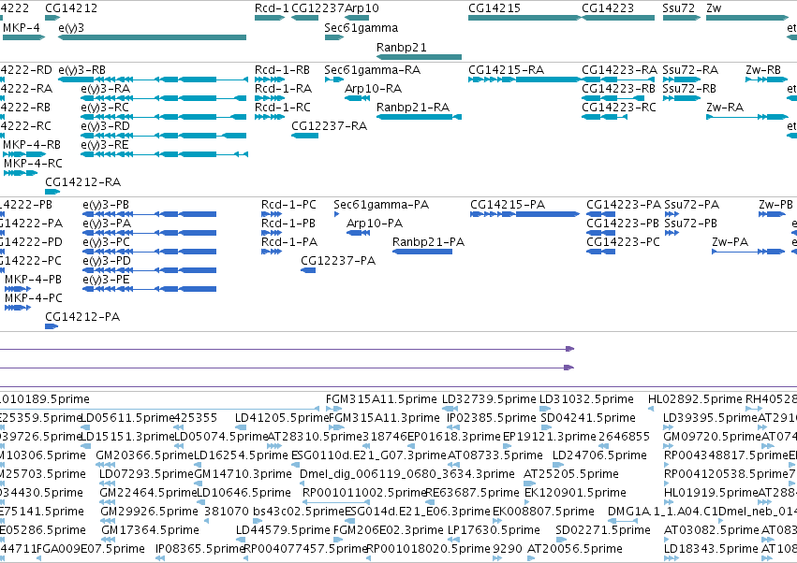Image resolution: width=797 pixels, height=563 pixels.
Task: Click transcript Rcd-1-RB
Action: click(x=270, y=79)
